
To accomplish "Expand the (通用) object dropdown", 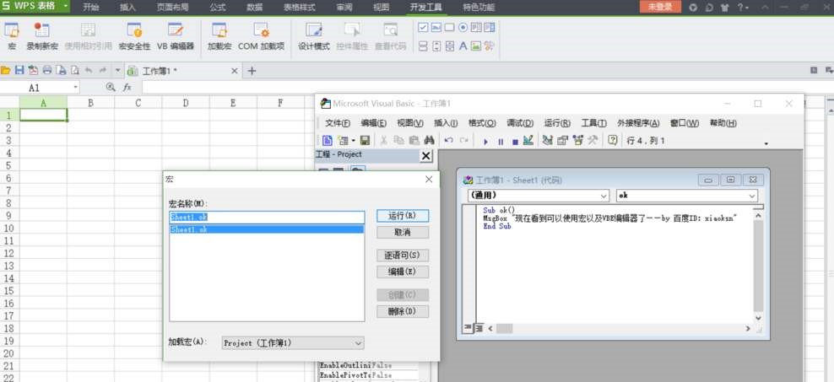I will (537, 196).
